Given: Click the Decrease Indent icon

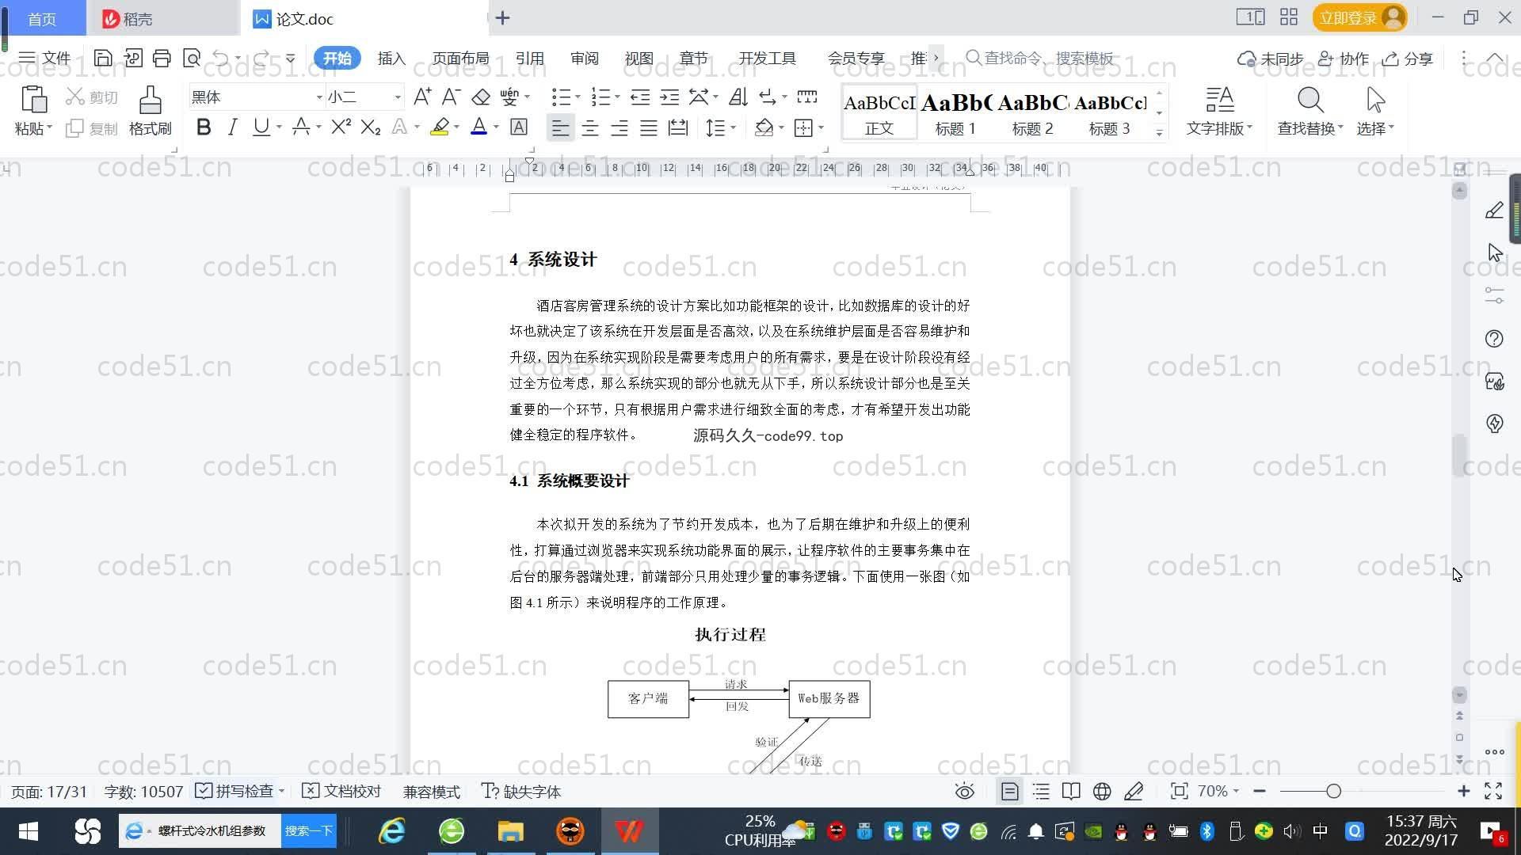Looking at the screenshot, I should [640, 97].
